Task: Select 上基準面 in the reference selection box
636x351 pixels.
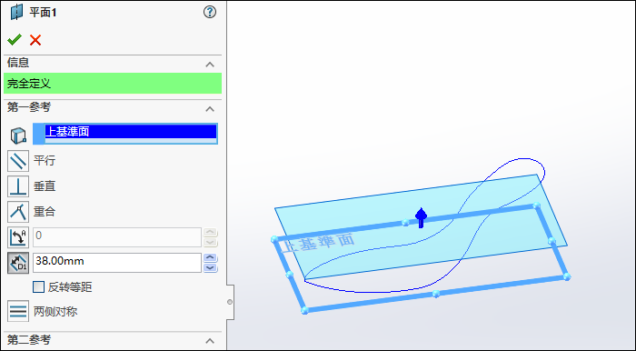Action: click(131, 132)
